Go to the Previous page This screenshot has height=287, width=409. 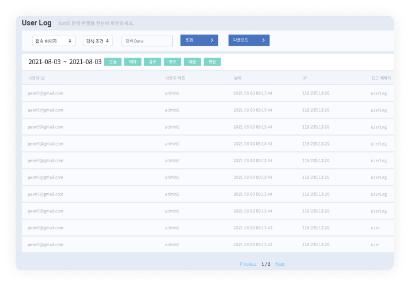tap(248, 264)
